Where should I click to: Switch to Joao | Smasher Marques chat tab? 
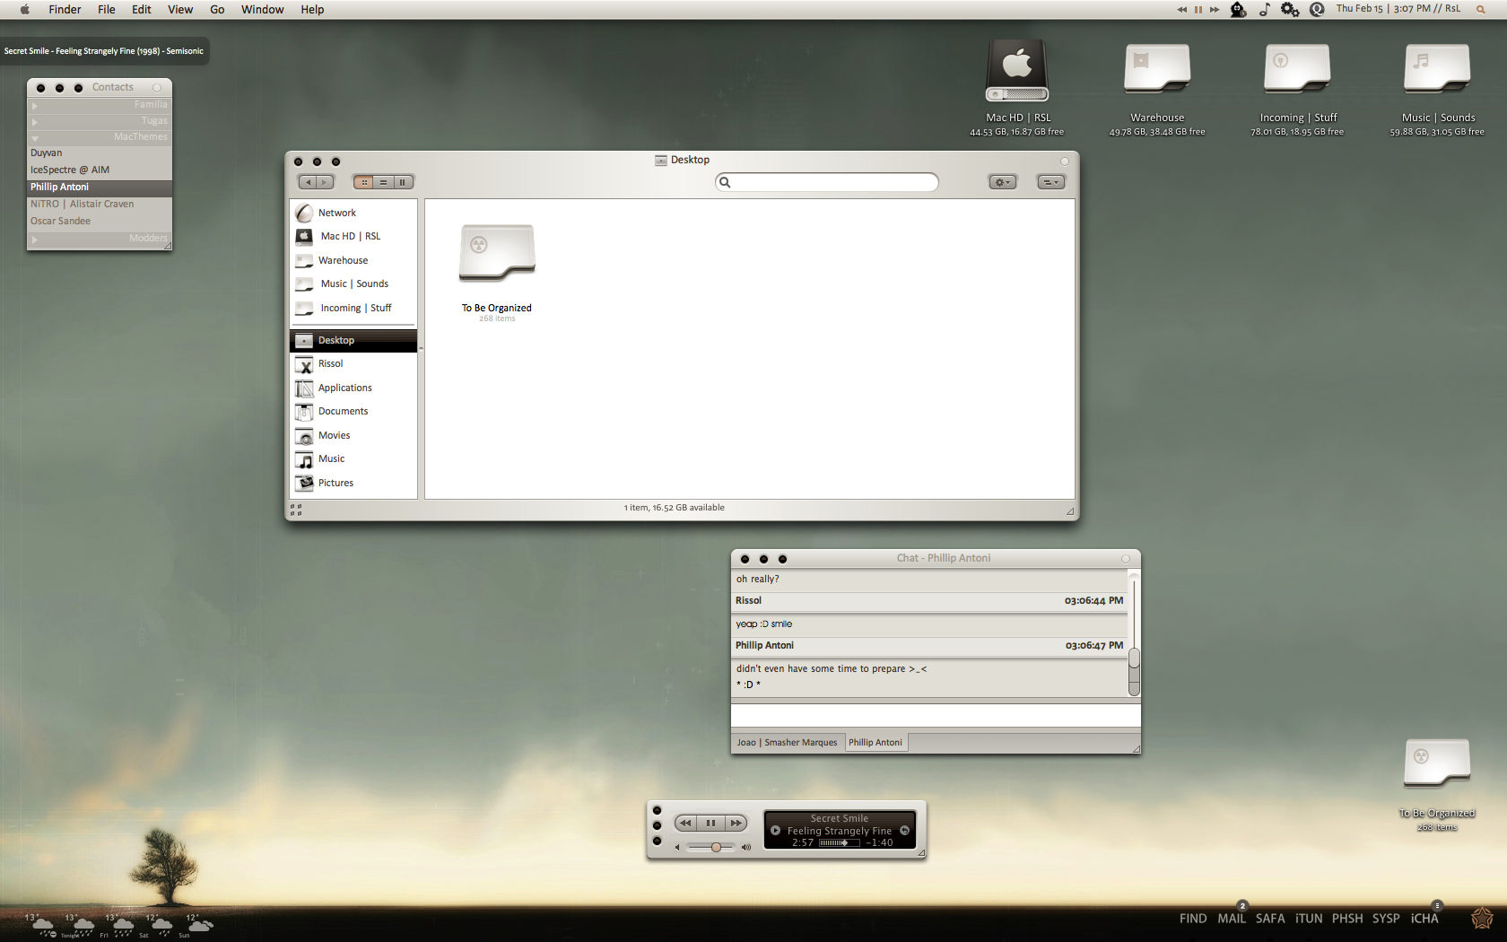point(788,743)
